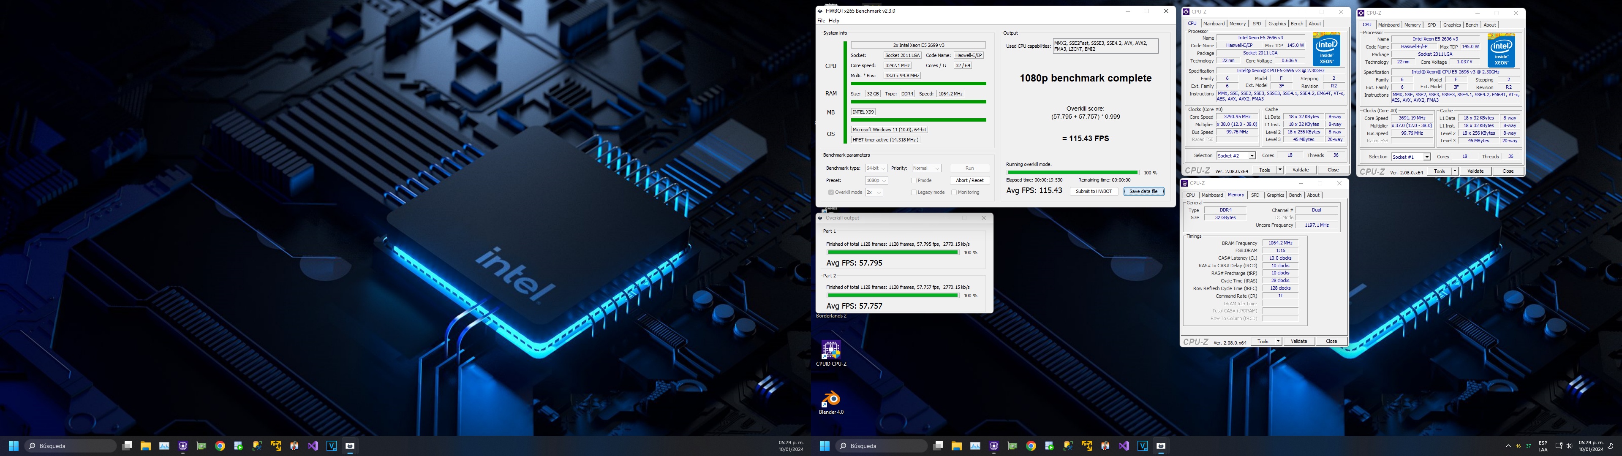Click '2x Intel Xeon E5 2699 v3' field
Viewport: 1622px width, 456px height.
point(918,45)
